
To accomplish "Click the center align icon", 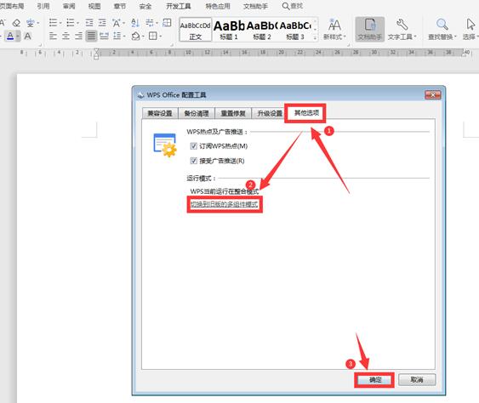I will [66, 36].
